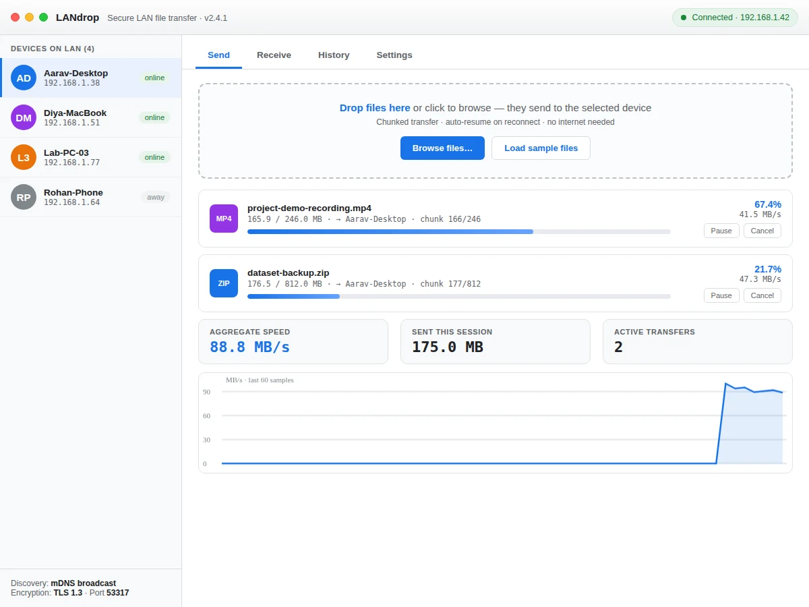Viewport: 809px width, 607px height.
Task: Click the speed graph spike area
Action: 750,425
